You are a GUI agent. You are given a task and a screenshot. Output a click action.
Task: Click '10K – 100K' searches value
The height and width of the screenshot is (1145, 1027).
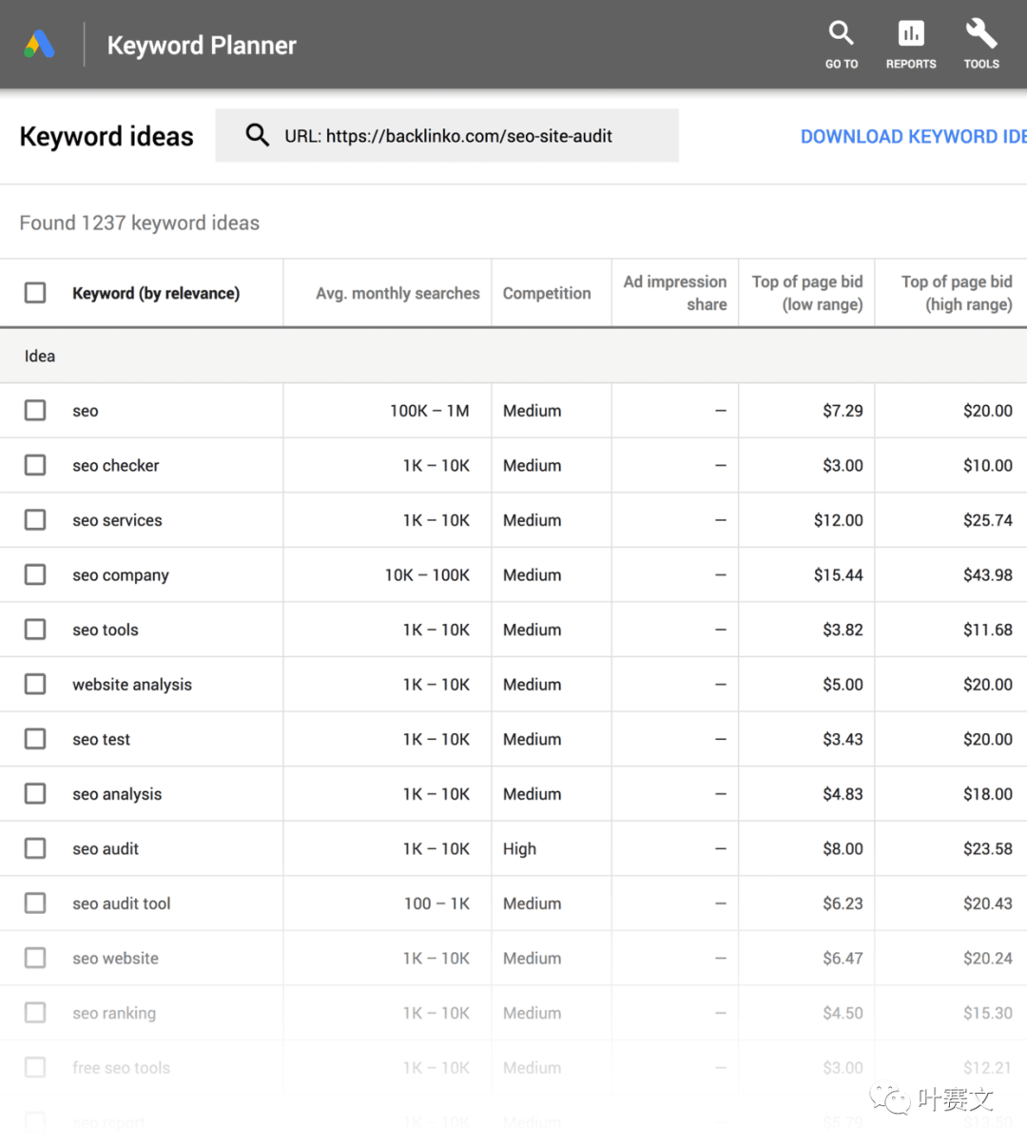pos(427,575)
